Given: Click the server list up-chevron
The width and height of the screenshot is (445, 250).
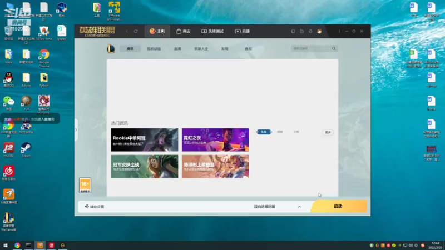Looking at the screenshot, I should [299, 207].
